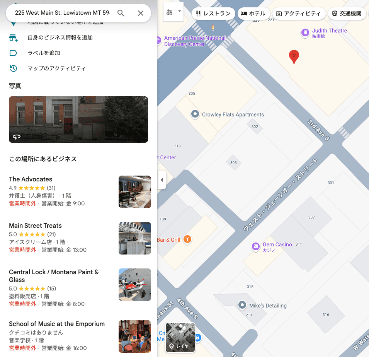The image size is (369, 357).
Task: Open マップのアクティビティ
Action: [x=56, y=68]
